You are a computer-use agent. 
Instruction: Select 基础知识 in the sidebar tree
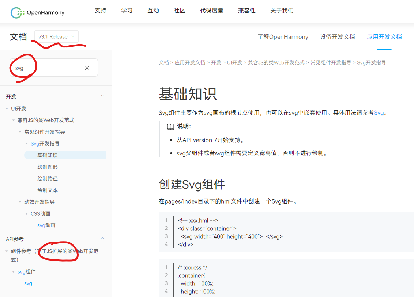click(x=65, y=155)
